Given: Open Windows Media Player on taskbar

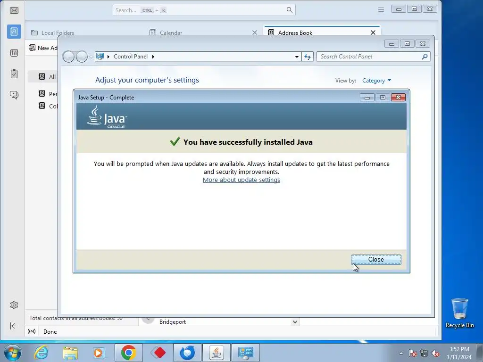Looking at the screenshot, I should [99, 353].
